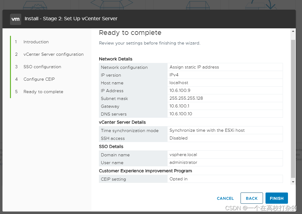Jump to Configure CEIP step
Image resolution: width=302 pixels, height=214 pixels.
[x=39, y=79]
